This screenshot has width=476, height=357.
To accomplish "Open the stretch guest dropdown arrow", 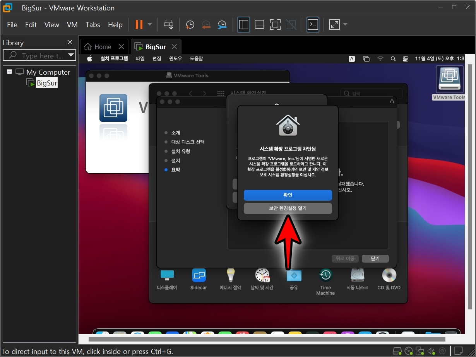I will (345, 25).
